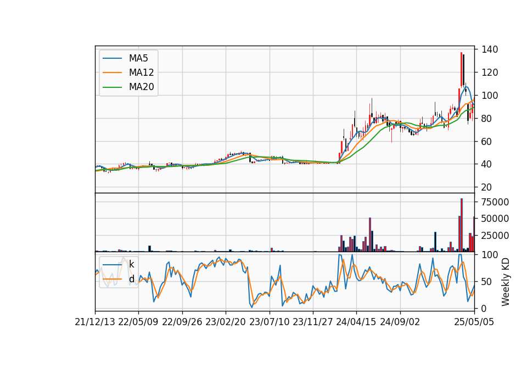Click the orange MA12 legend line sample
Image resolution: width=527 pixels, height=379 pixels.
click(112, 73)
